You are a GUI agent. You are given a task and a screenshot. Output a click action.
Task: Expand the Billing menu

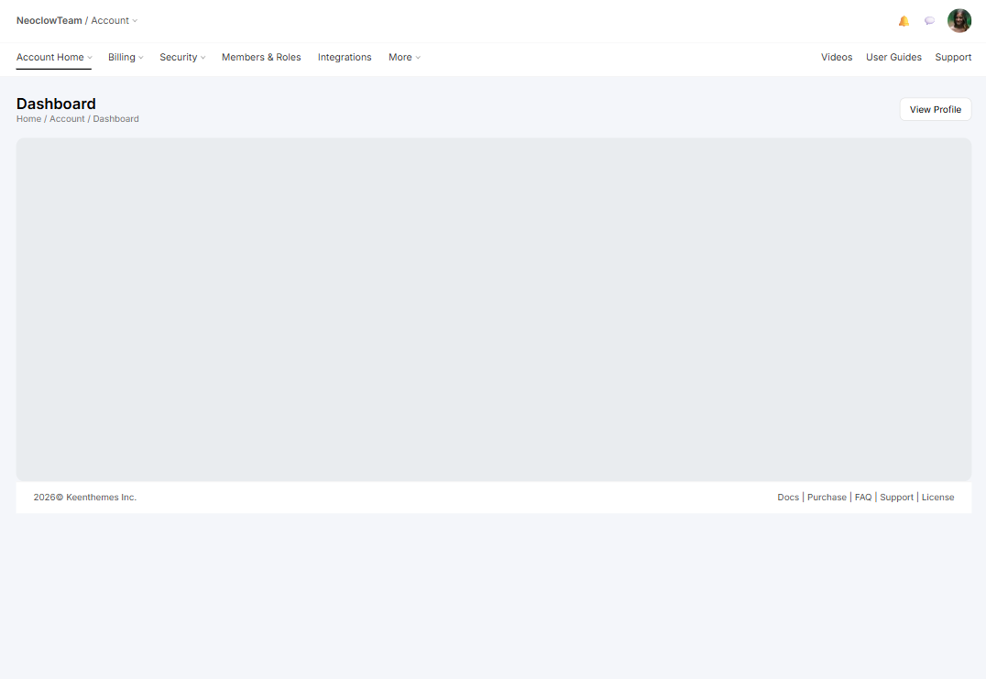[126, 57]
